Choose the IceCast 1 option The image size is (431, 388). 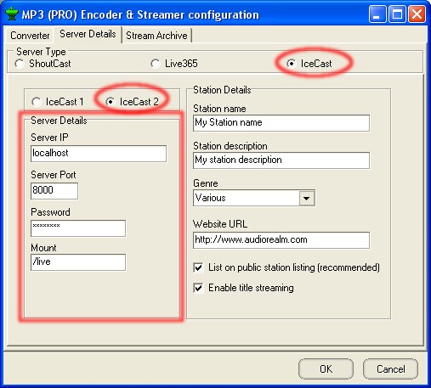point(37,102)
